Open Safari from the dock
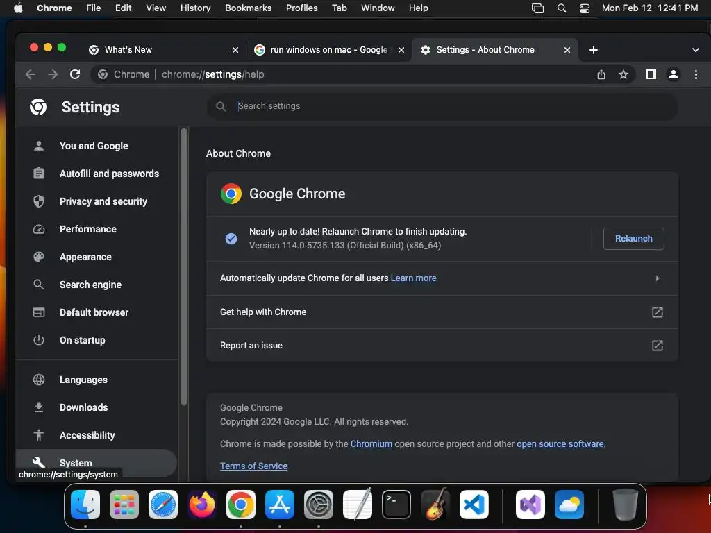This screenshot has height=533, width=711. click(x=162, y=504)
